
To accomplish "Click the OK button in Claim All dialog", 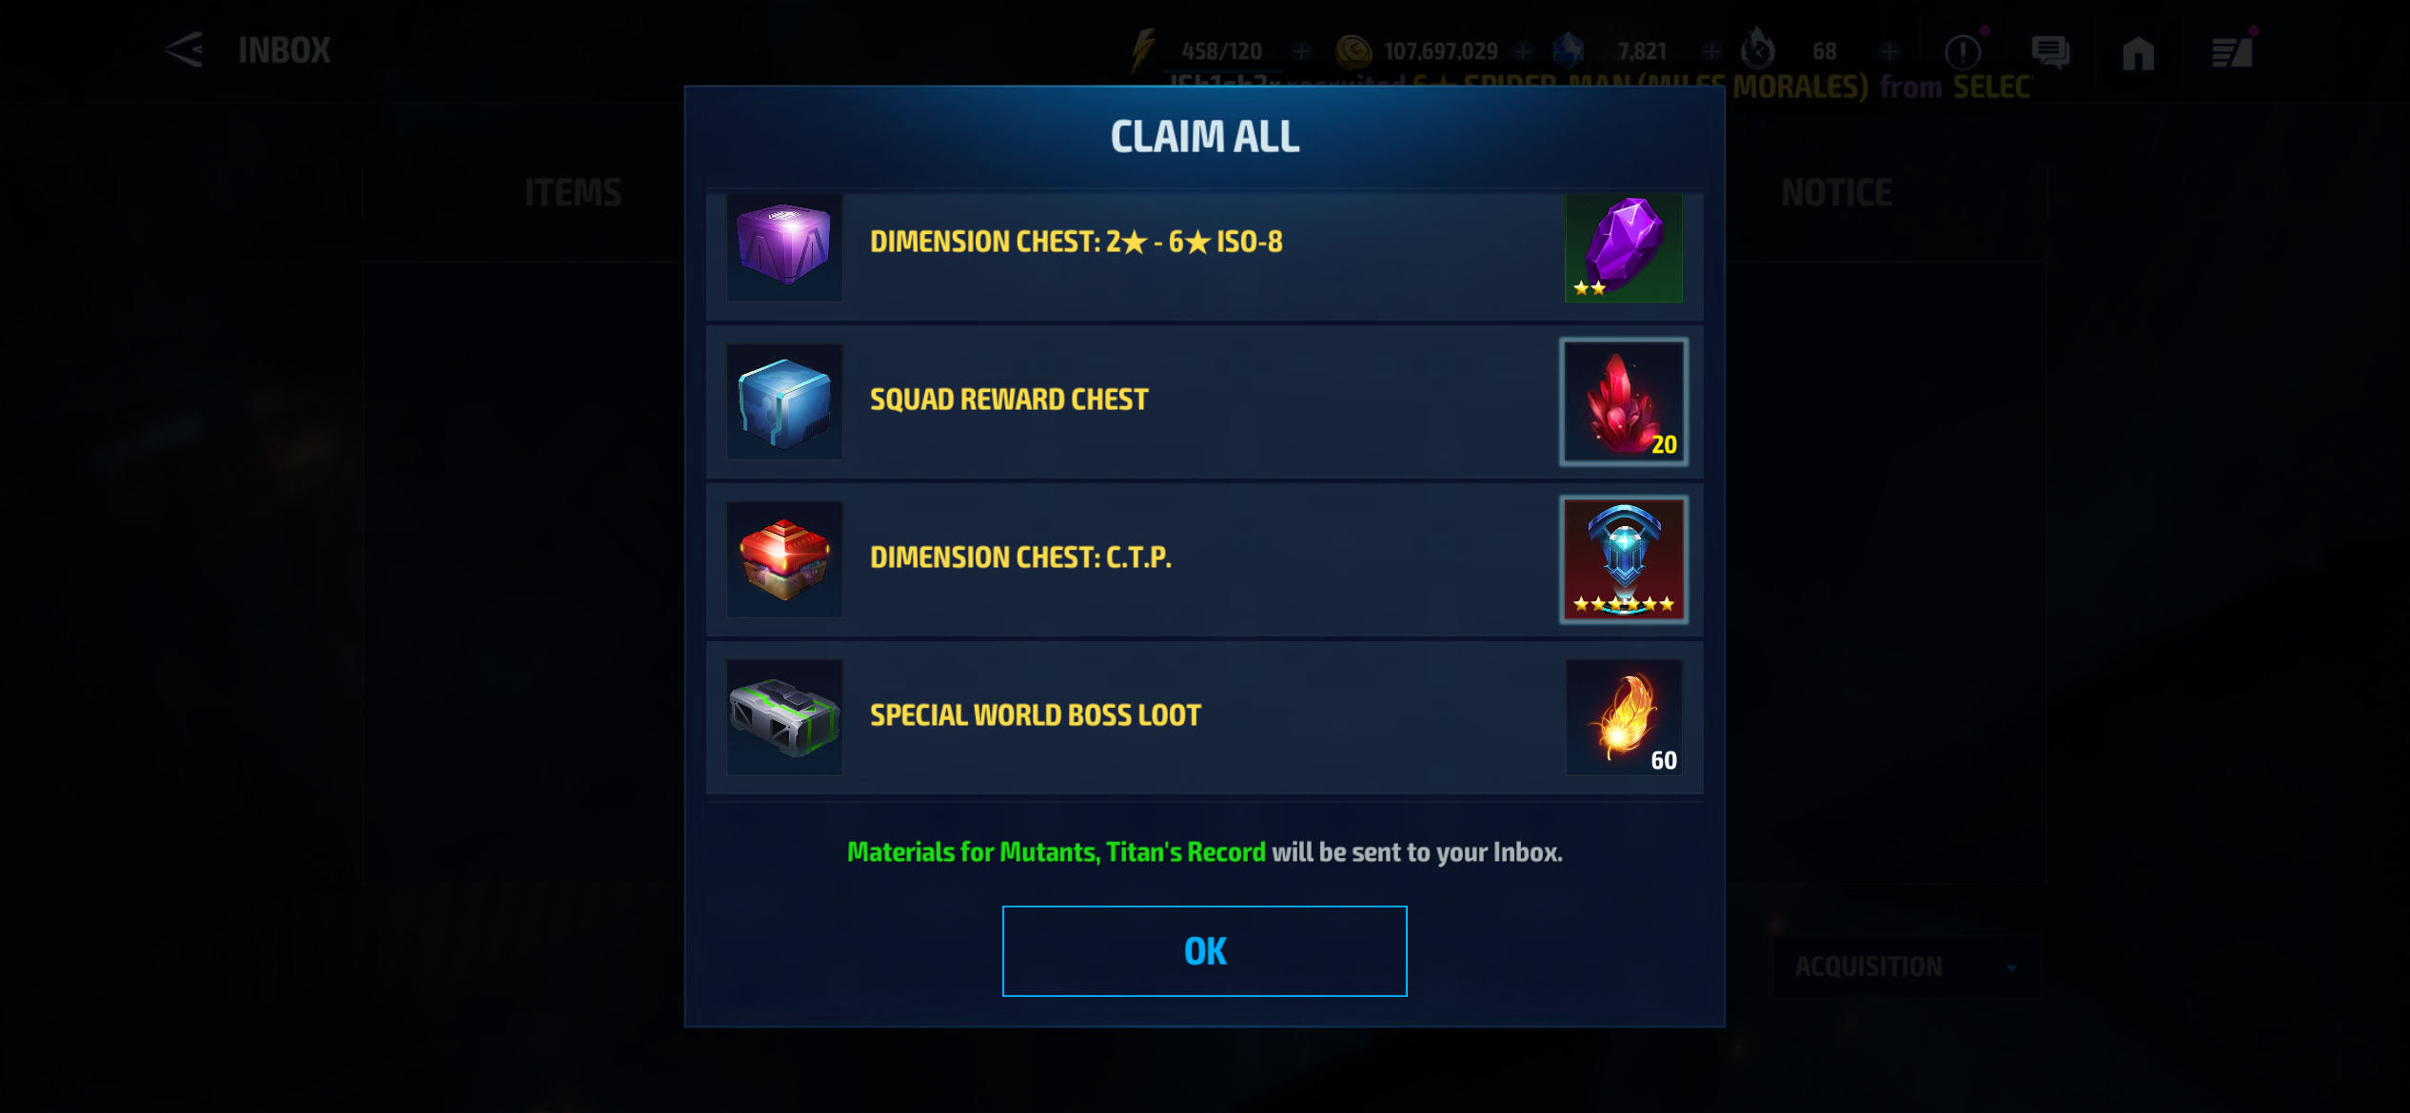I will (1204, 950).
